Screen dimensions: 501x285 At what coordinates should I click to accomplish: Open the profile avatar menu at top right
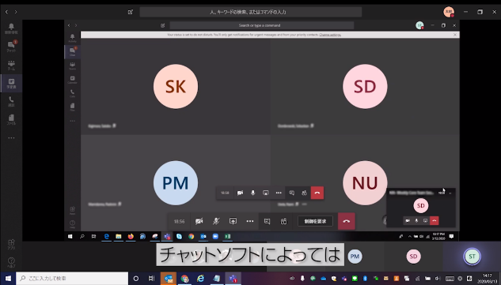click(x=449, y=12)
